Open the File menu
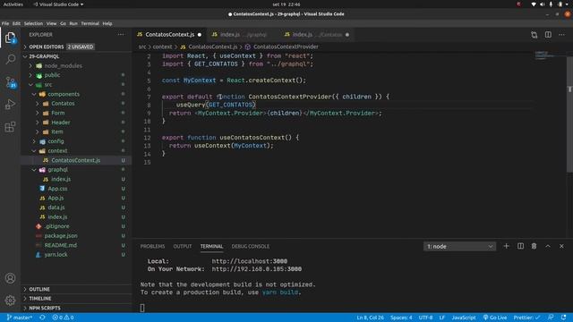This screenshot has width=573, height=322. (x=5, y=23)
